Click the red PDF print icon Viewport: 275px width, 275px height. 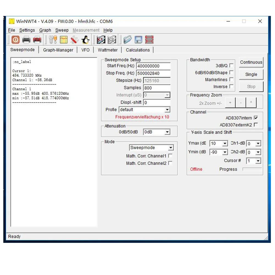[37, 40]
